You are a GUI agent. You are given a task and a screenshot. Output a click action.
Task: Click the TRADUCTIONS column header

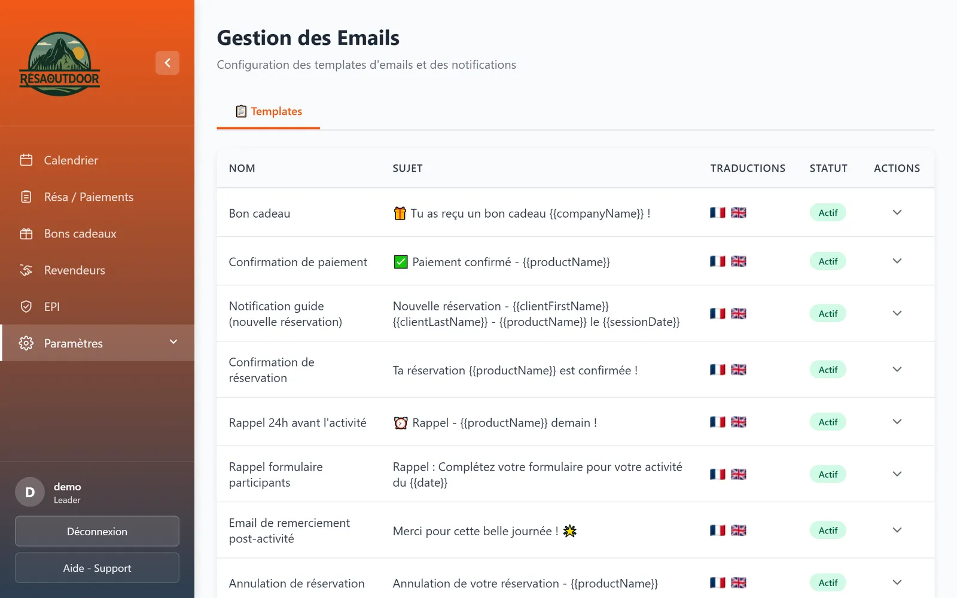[x=748, y=168]
